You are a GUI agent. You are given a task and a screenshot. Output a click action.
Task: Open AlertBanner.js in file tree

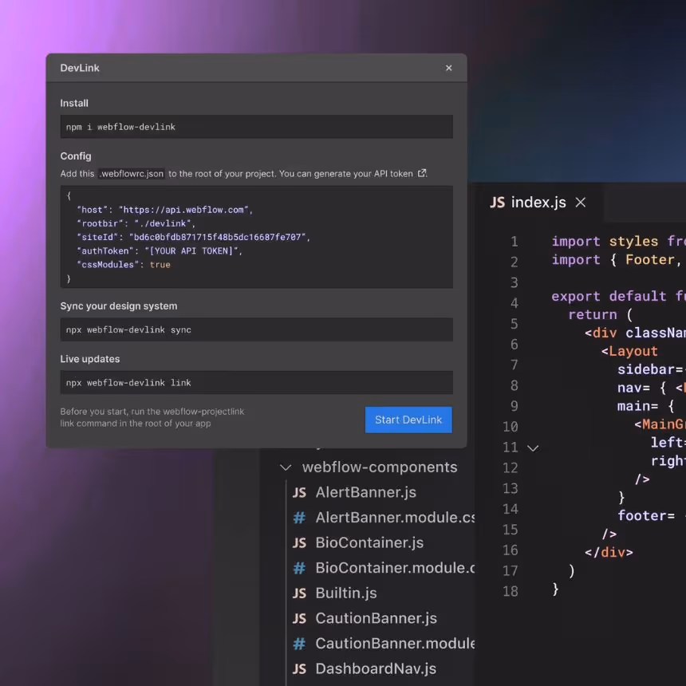366,493
